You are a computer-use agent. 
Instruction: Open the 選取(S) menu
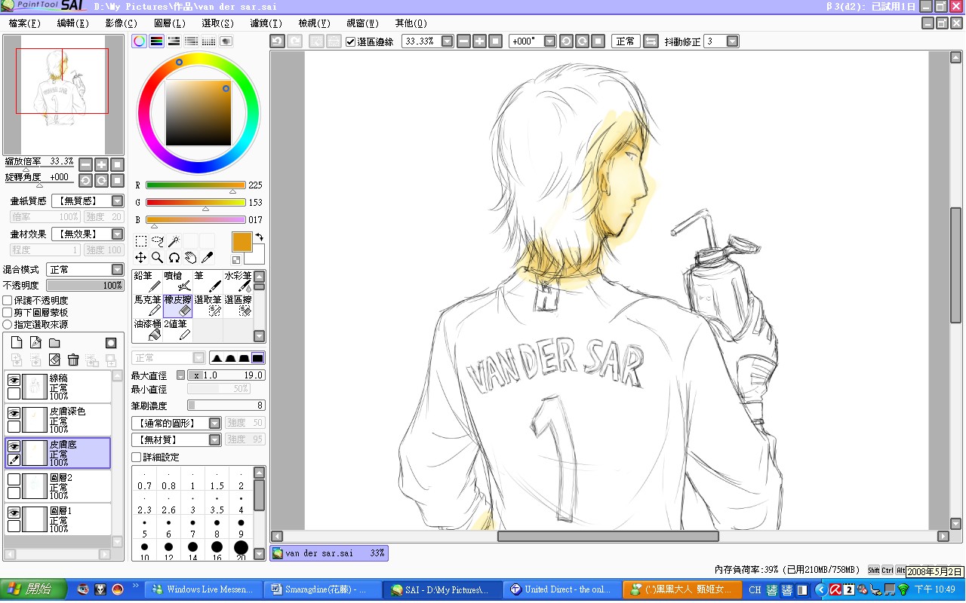point(217,23)
